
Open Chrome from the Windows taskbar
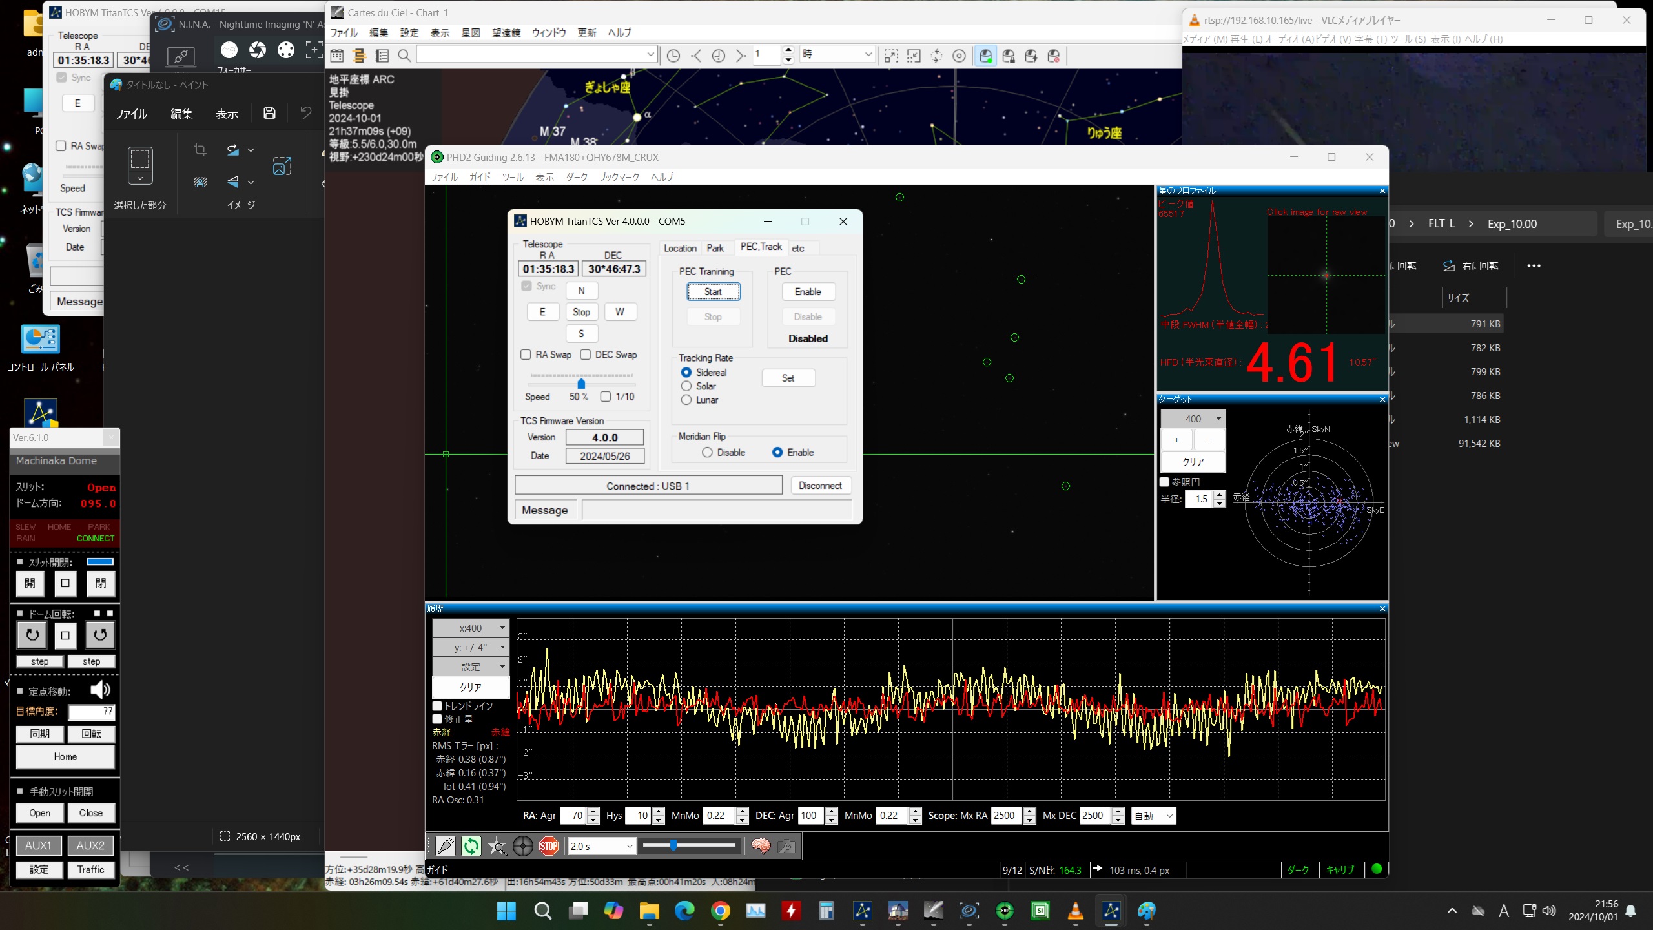(x=721, y=911)
